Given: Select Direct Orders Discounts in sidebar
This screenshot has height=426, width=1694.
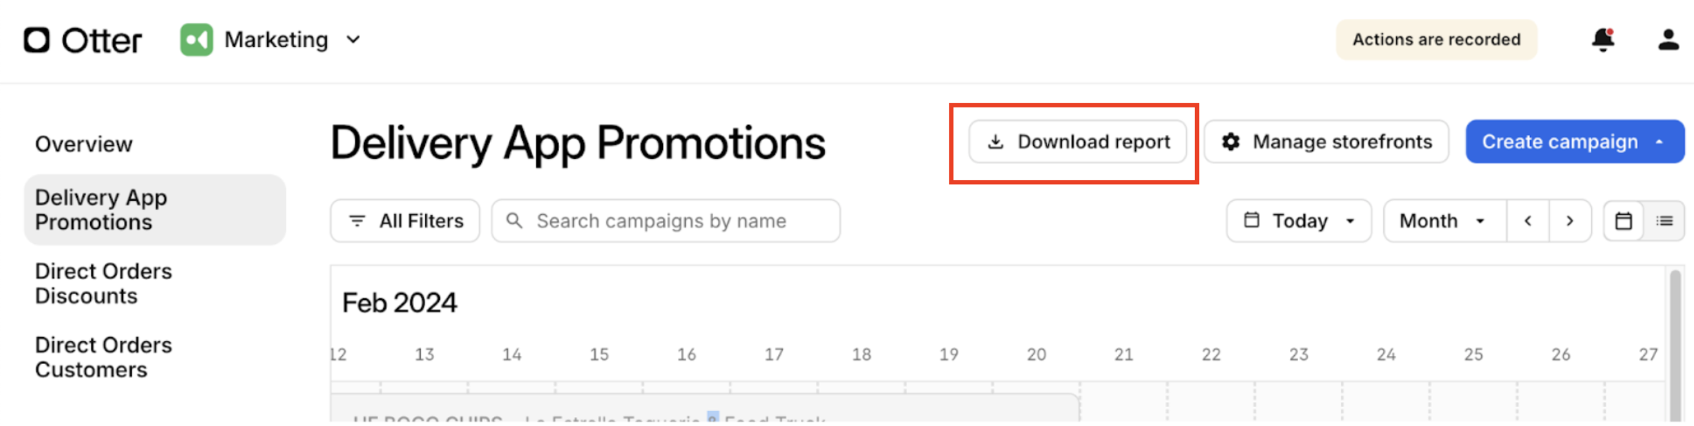Looking at the screenshot, I should click(103, 284).
